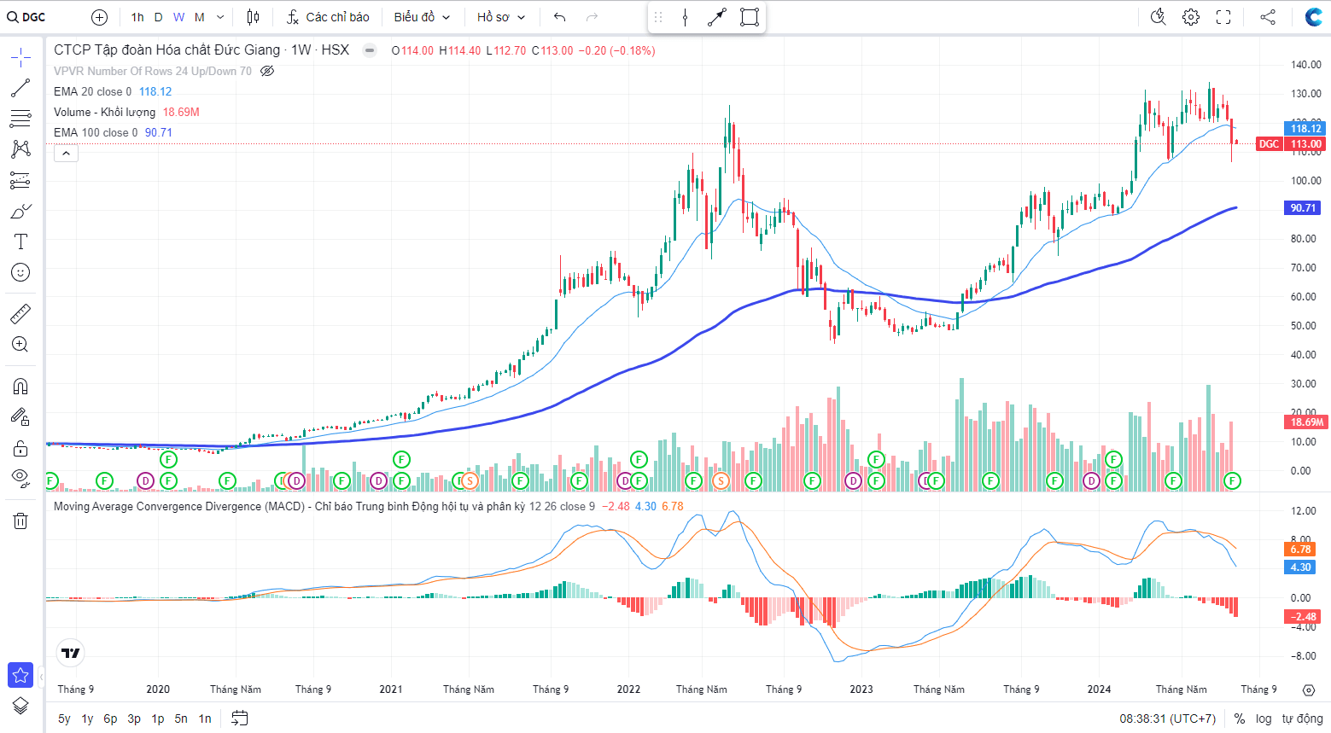Select the crosshair cursor tool
Screen dimensions: 1331x733
click(20, 57)
